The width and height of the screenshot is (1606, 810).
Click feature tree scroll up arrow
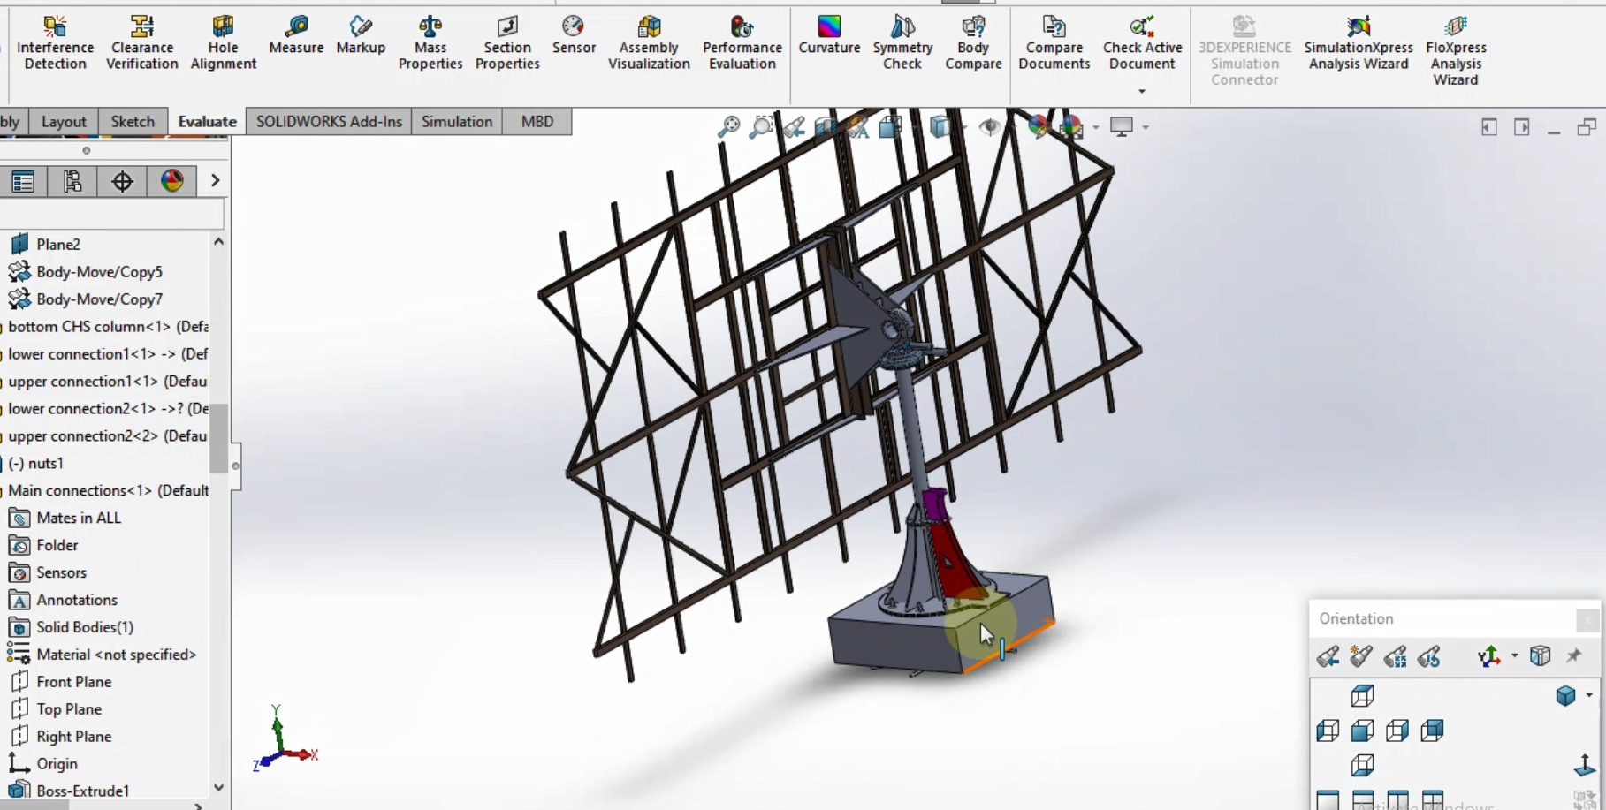click(x=218, y=242)
